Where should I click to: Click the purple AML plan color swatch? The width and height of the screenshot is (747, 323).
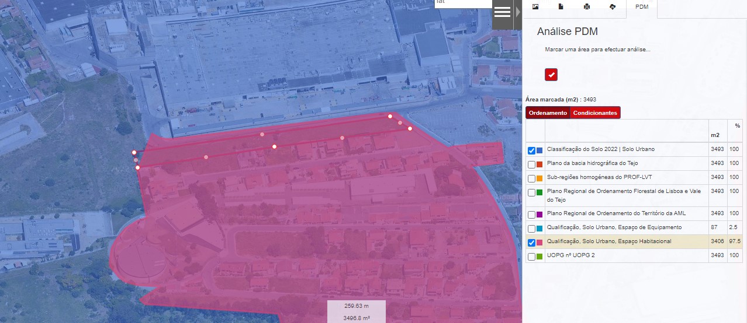[x=540, y=215]
